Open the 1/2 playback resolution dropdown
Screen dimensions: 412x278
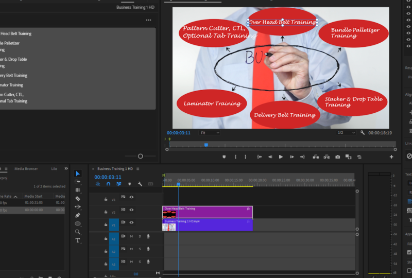pos(346,133)
